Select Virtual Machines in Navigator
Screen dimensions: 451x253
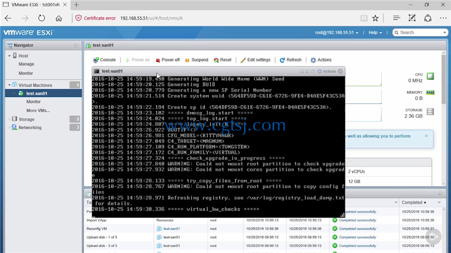[35, 85]
